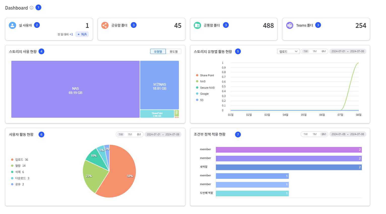Viewport: 386px width, 214px height.
Task: Toggle 공유 2 pie legend item
Action: tap(17, 184)
